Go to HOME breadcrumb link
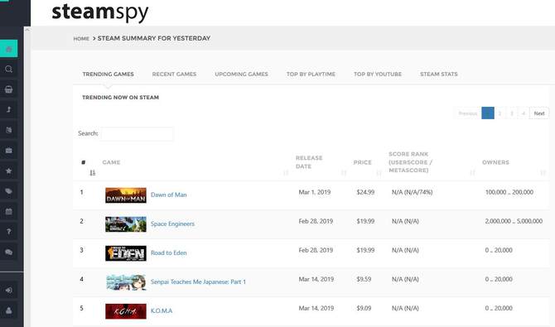 (81, 39)
